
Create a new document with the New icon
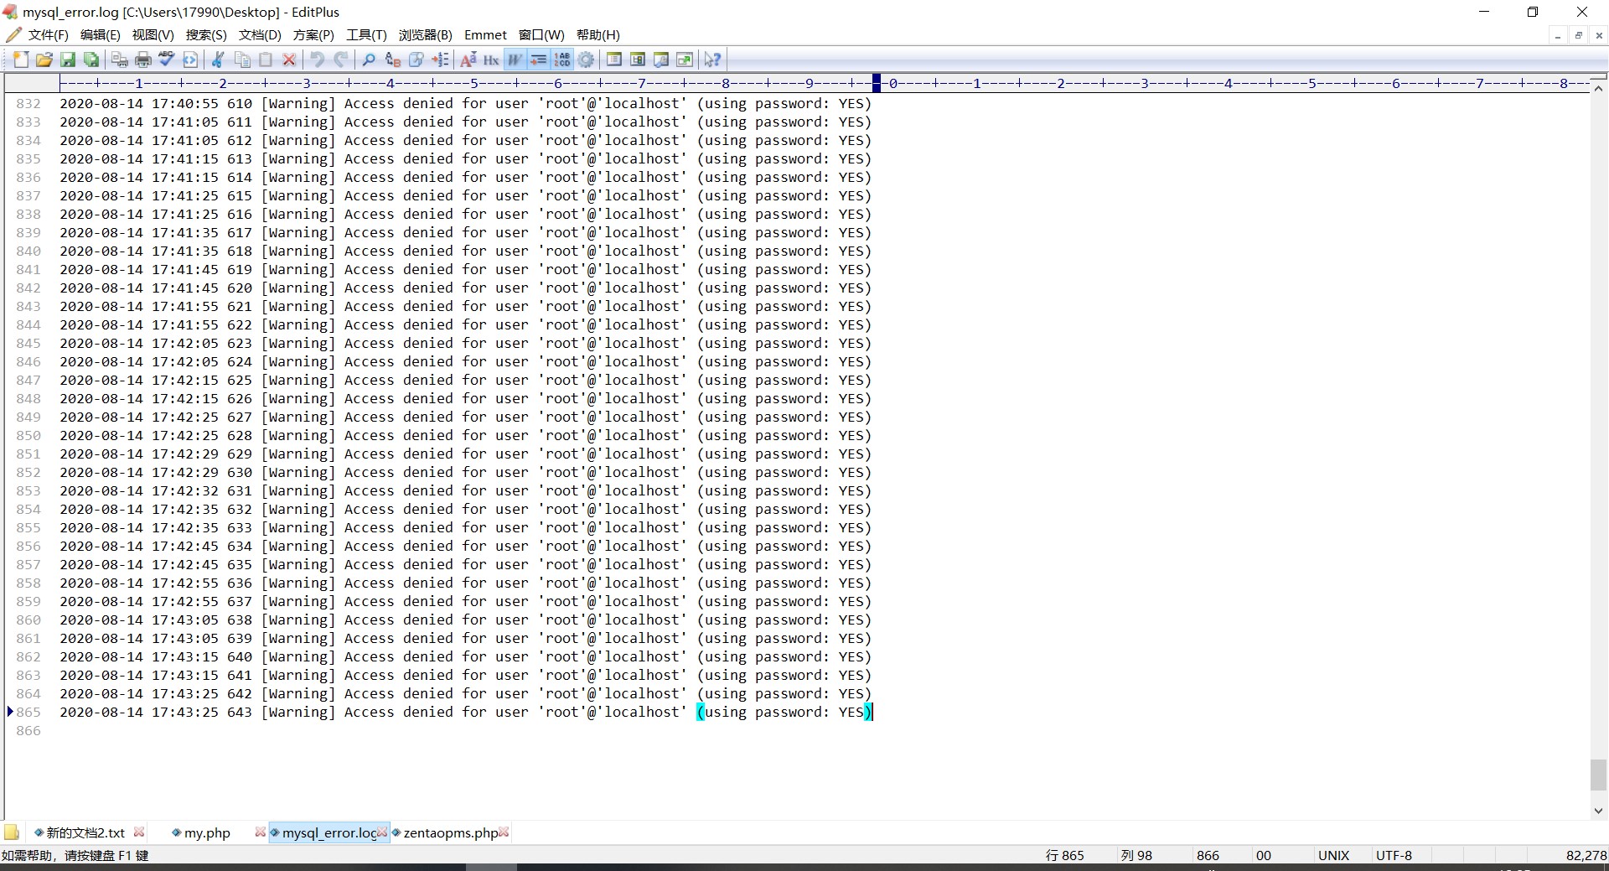21,60
